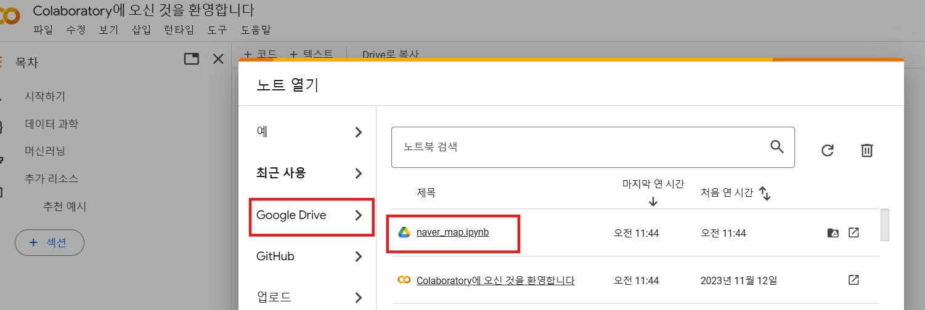This screenshot has height=310, width=925.
Task: Go to 추가 리소스 section
Action: [51, 179]
